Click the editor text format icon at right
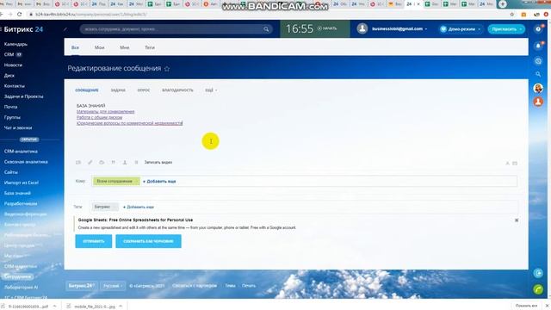 click(x=507, y=163)
